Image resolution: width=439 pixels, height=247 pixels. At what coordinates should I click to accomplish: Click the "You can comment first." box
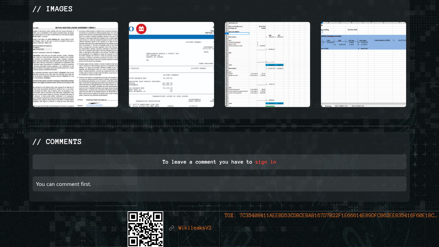point(219,184)
